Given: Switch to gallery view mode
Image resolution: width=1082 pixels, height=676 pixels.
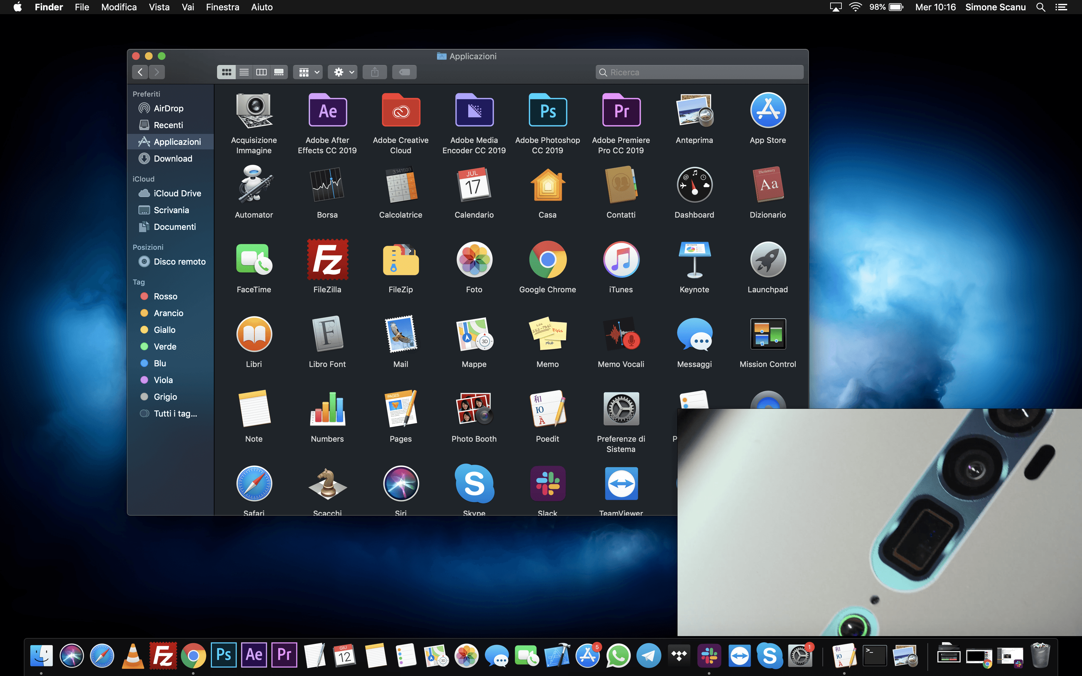Looking at the screenshot, I should [x=279, y=72].
